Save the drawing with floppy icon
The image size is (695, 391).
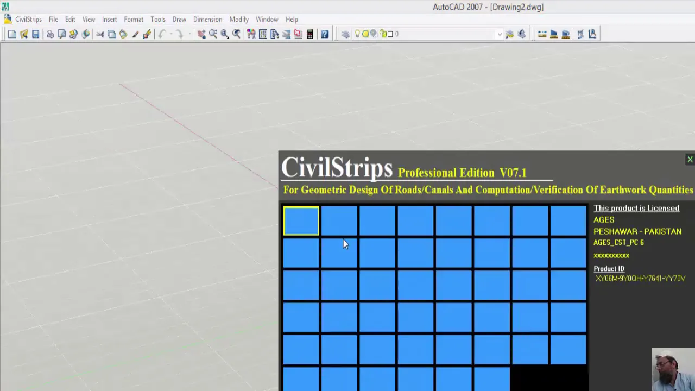point(35,34)
